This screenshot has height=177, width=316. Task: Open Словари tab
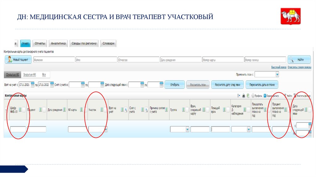tap(108, 43)
